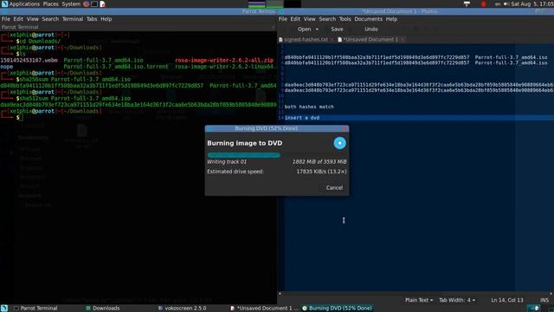The width and height of the screenshot is (554, 312).
Task: Open the Terminal menu in terminal window
Action: (x=73, y=19)
